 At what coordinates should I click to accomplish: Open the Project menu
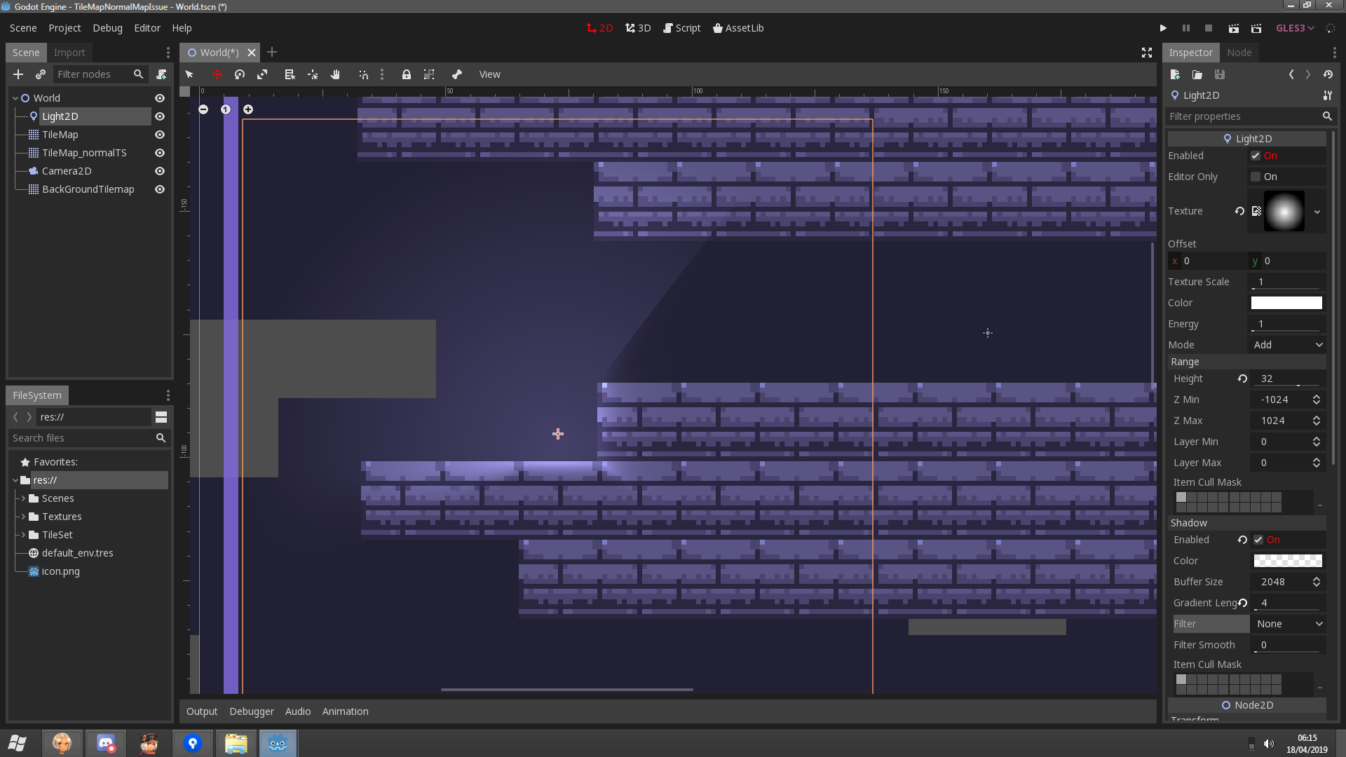(64, 28)
